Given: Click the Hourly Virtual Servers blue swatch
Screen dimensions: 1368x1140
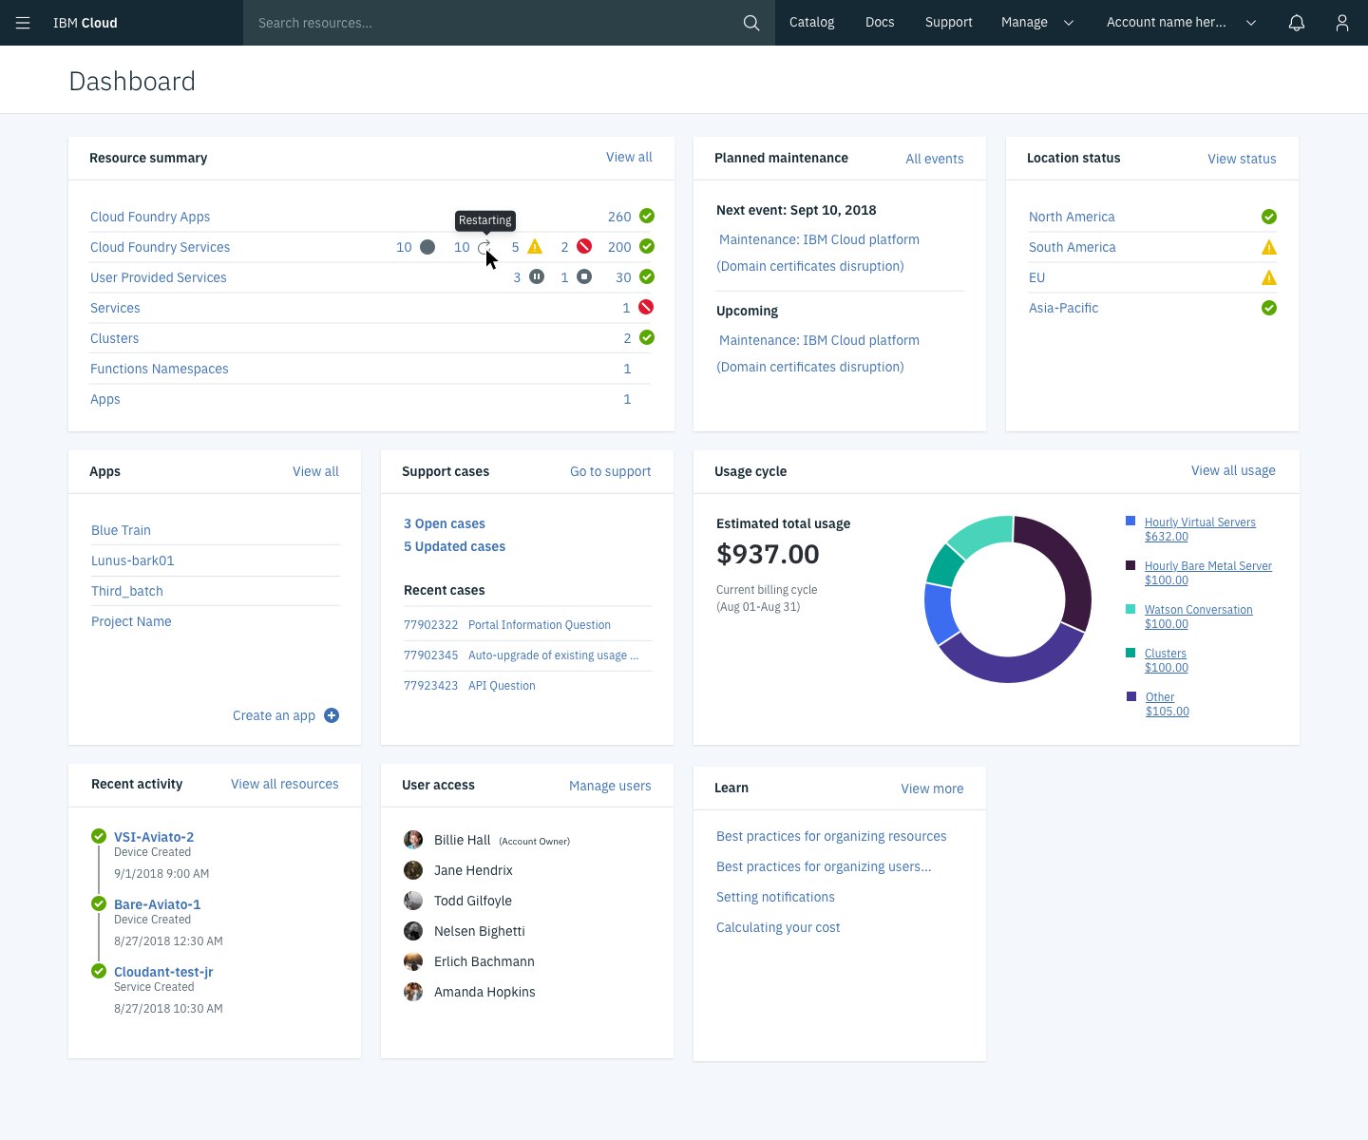Looking at the screenshot, I should click(1130, 522).
